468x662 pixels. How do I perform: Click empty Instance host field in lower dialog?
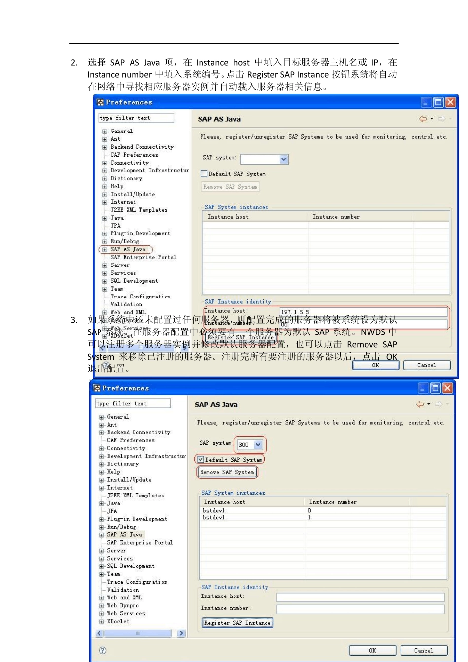coord(361,597)
